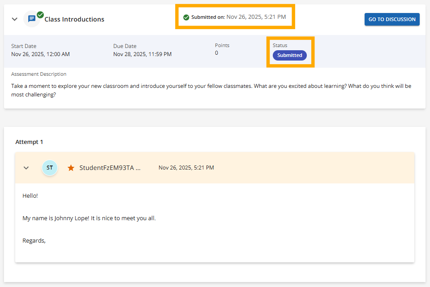Click the Submitted on date in header

pyautogui.click(x=256, y=17)
